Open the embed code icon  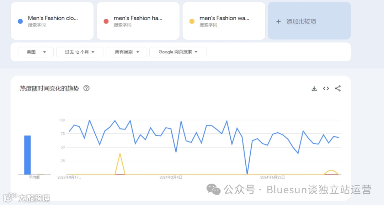[x=326, y=88]
